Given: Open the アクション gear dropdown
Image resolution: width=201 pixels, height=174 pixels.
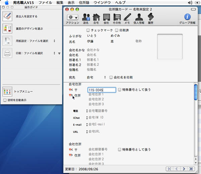Looking at the screenshot, I should click(x=72, y=17).
